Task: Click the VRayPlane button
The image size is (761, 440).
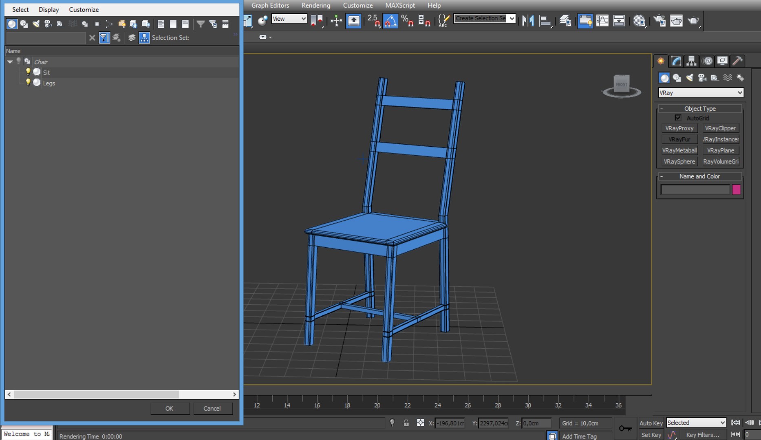Action: point(721,150)
